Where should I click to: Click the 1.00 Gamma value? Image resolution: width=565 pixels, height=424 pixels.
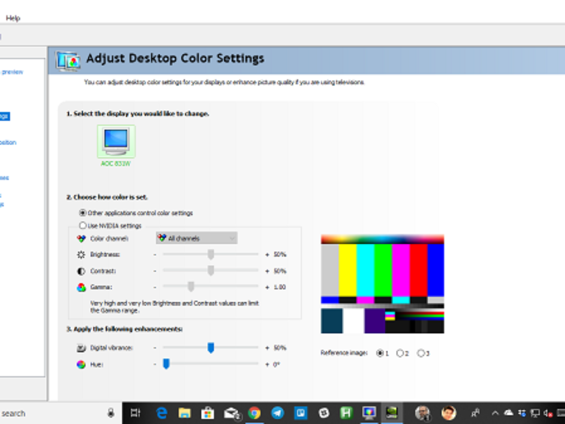280,287
